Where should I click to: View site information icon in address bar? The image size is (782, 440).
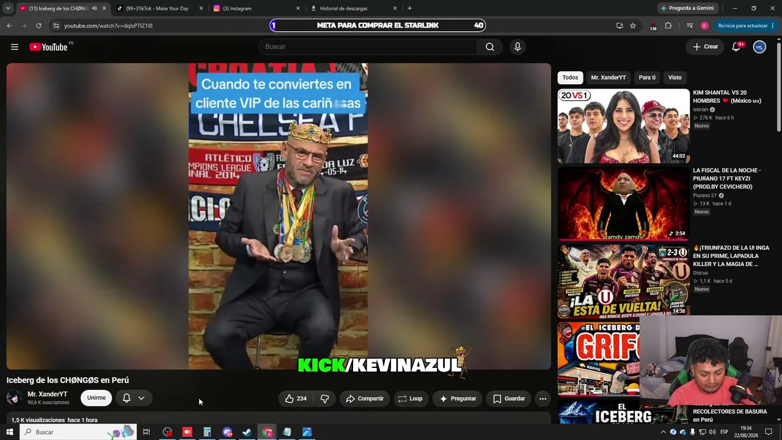click(56, 26)
